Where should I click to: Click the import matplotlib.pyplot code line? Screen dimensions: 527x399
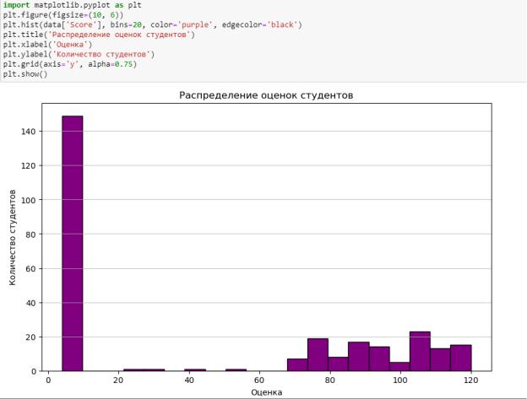point(73,5)
